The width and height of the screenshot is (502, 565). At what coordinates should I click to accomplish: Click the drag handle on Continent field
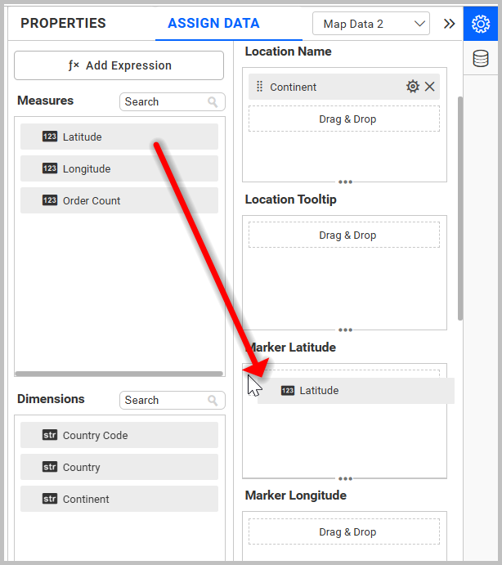[x=260, y=87]
